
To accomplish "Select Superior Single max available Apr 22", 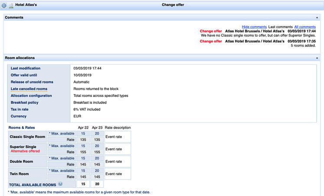I will pyautogui.click(x=83, y=146).
